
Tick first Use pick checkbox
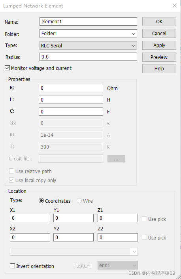(144, 219)
